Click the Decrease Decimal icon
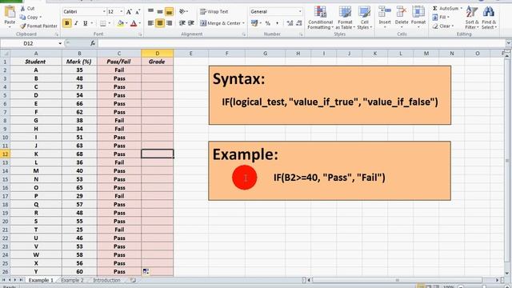 coord(298,23)
